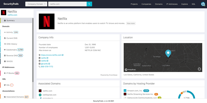Open Associated Domains in the sidebar
Screen dimensions: 207x103
pyautogui.click(x=16, y=97)
